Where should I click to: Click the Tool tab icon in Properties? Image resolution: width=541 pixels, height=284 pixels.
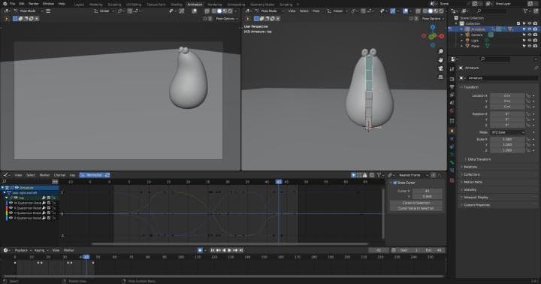[452, 69]
